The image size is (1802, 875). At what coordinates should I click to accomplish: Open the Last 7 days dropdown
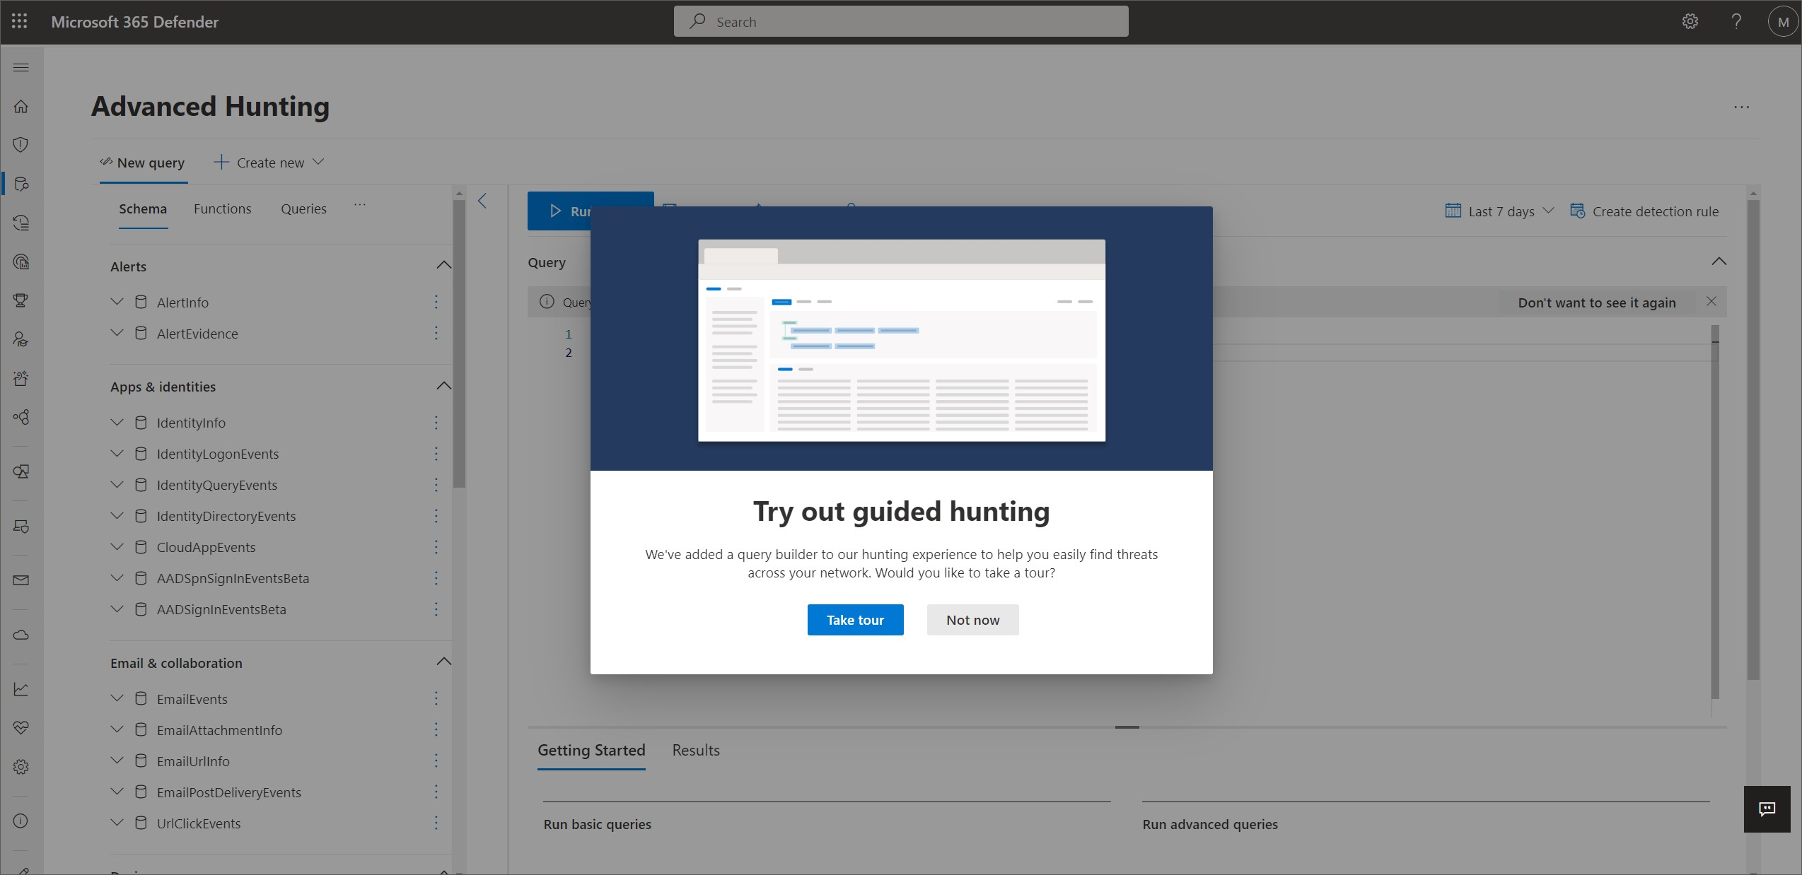[1500, 211]
